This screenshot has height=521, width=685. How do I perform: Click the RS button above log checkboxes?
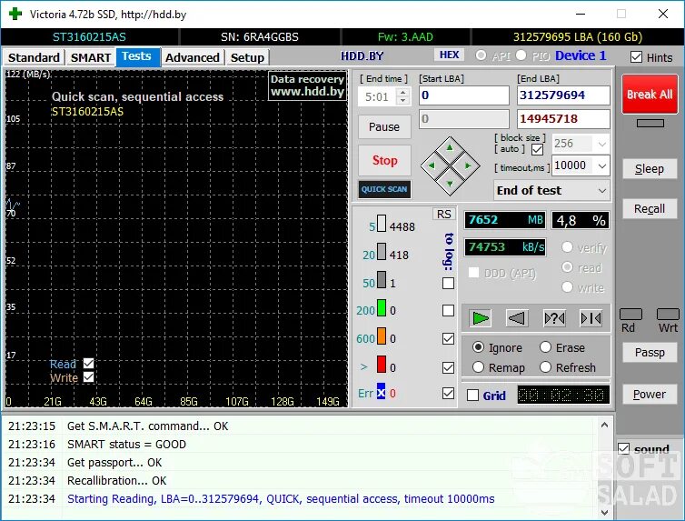(444, 215)
